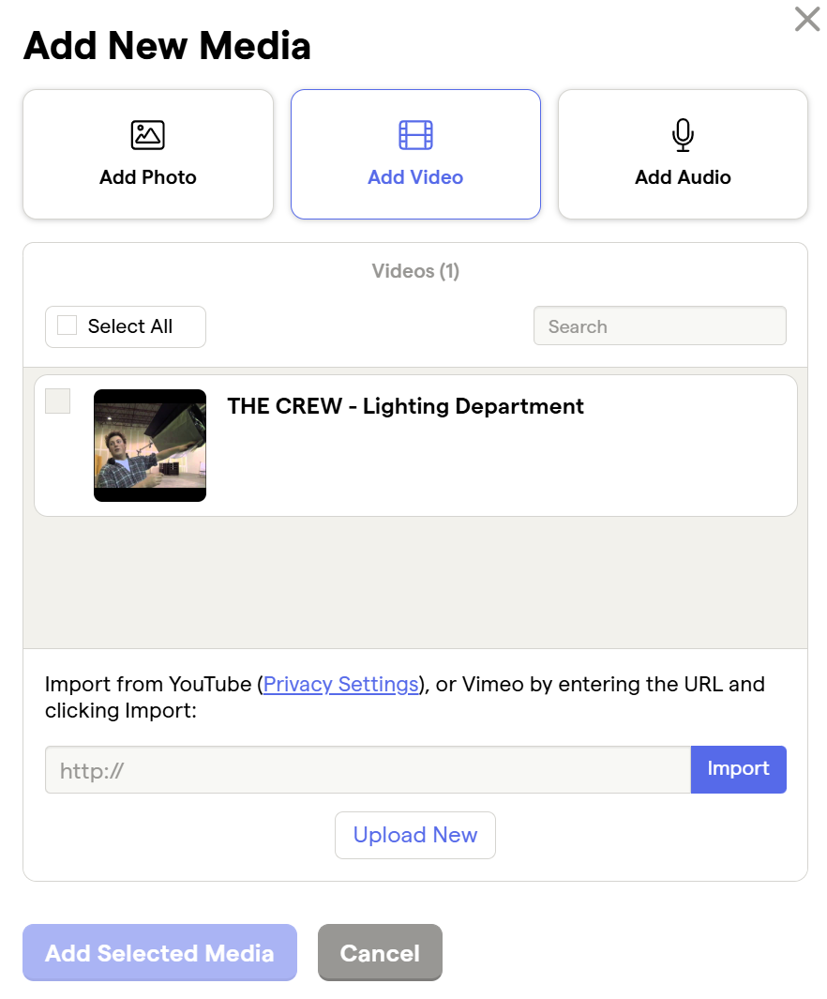Click the microphone audio icon
Screen dimensions: 827x999
tap(683, 135)
